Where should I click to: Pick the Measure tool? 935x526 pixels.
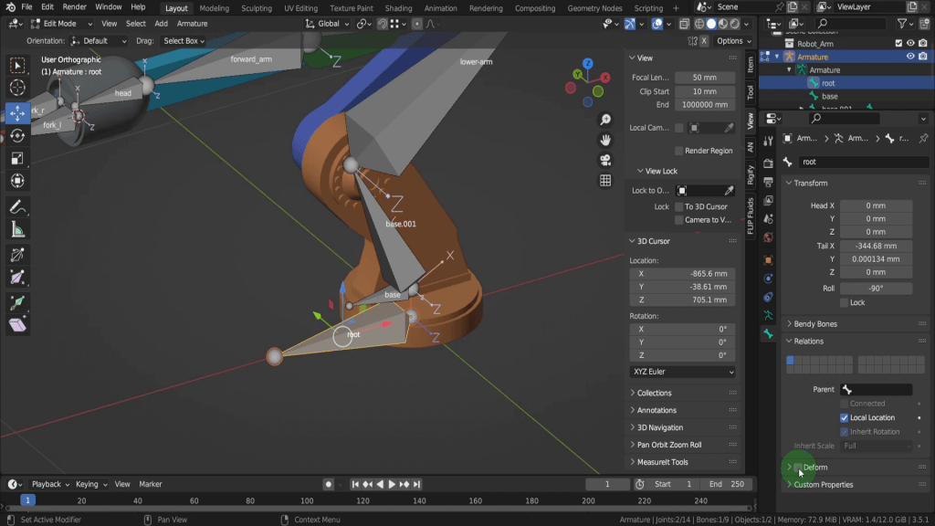point(17,231)
